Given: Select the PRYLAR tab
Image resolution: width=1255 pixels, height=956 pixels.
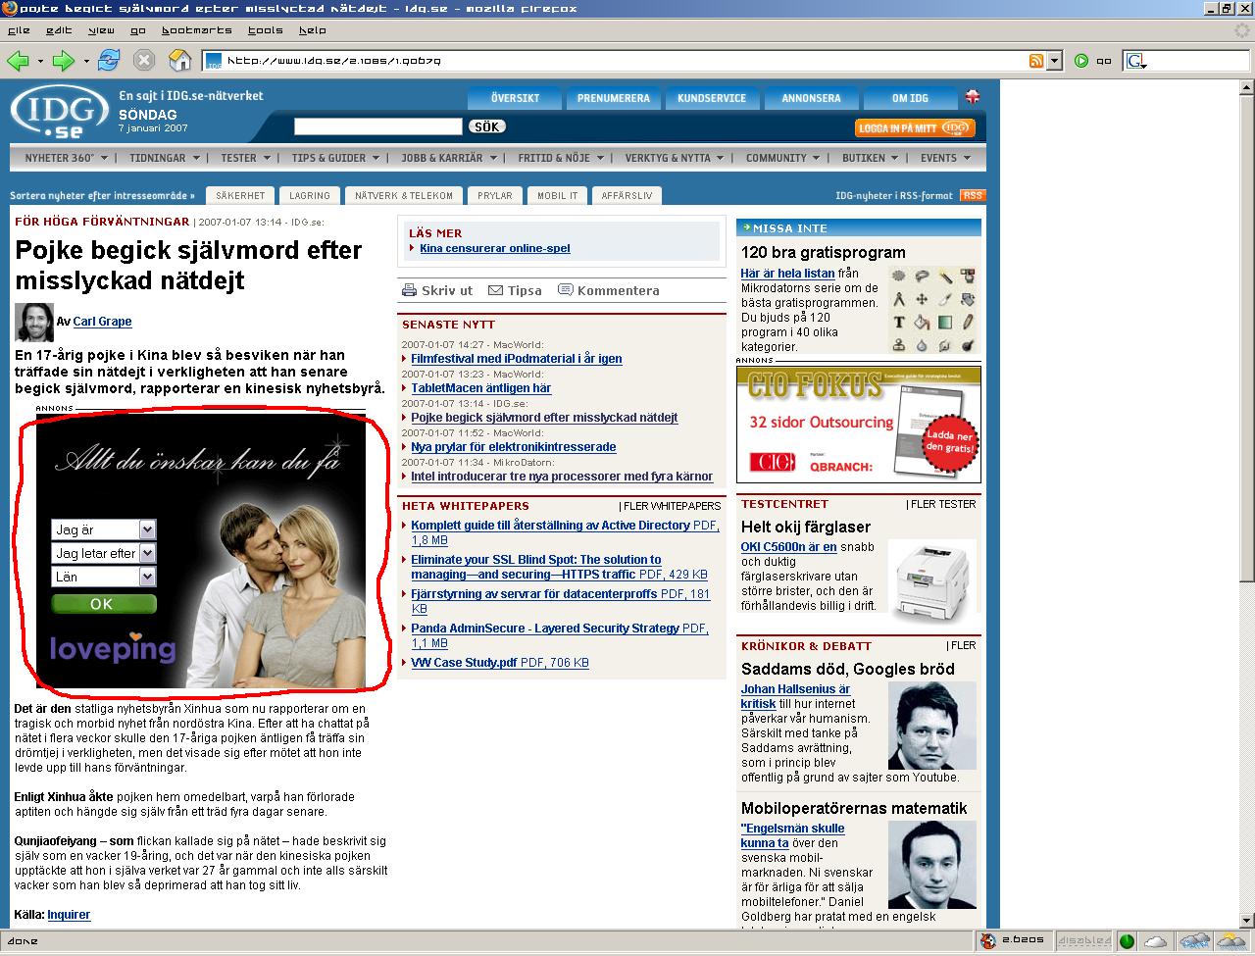Looking at the screenshot, I should click(x=495, y=195).
